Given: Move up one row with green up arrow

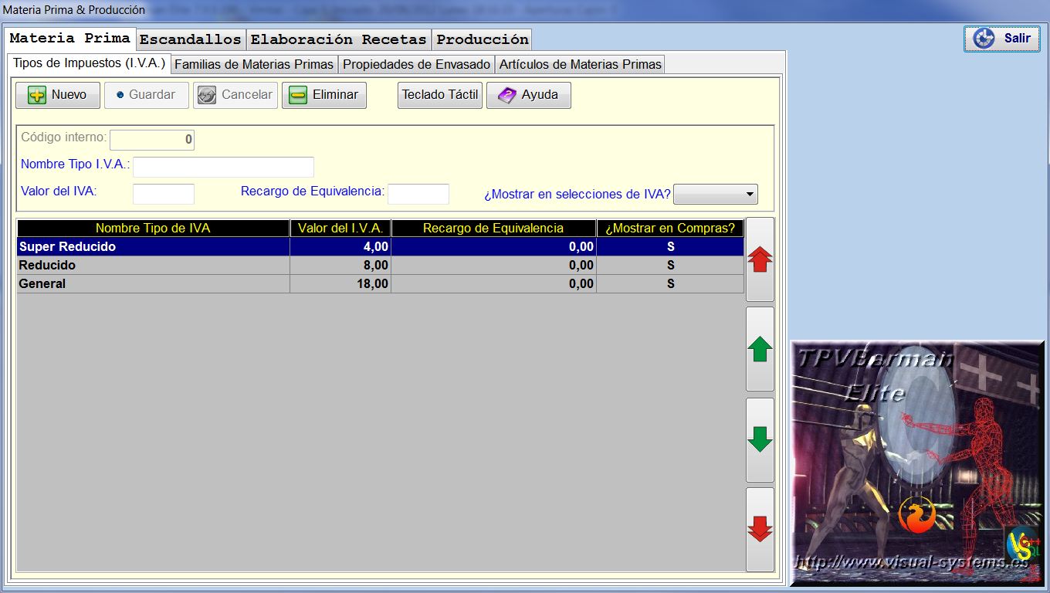Looking at the screenshot, I should click(760, 349).
